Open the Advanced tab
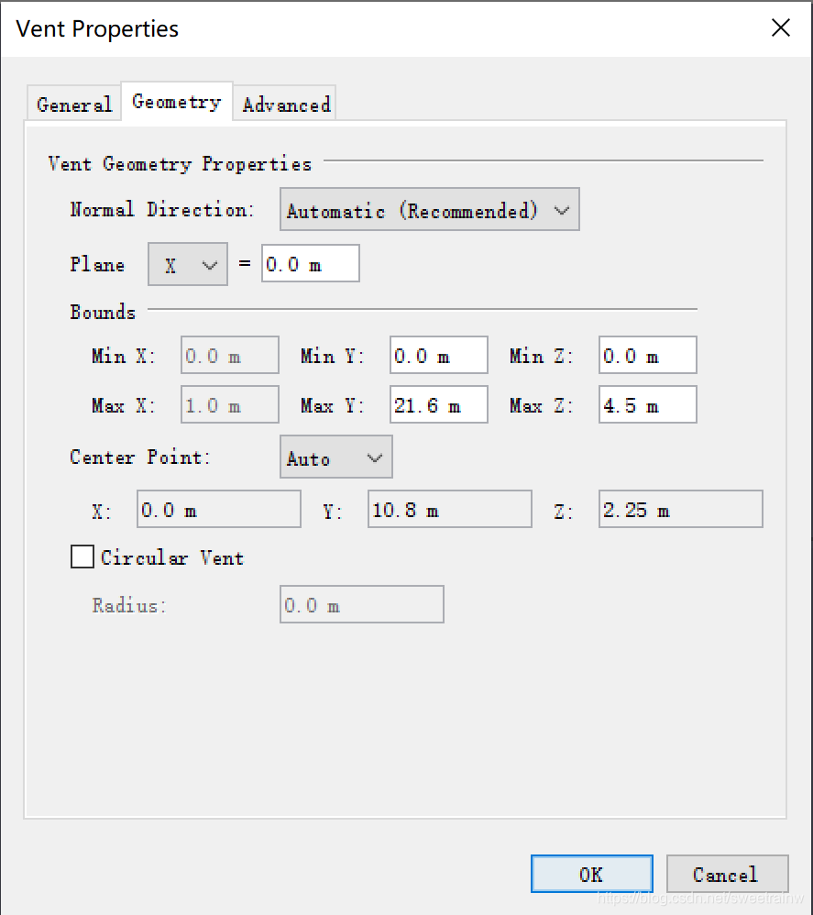This screenshot has width=813, height=915. (x=285, y=104)
